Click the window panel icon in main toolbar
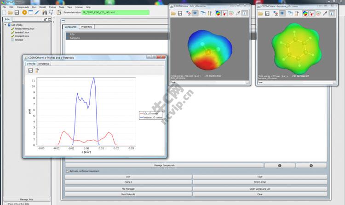 tap(31, 12)
